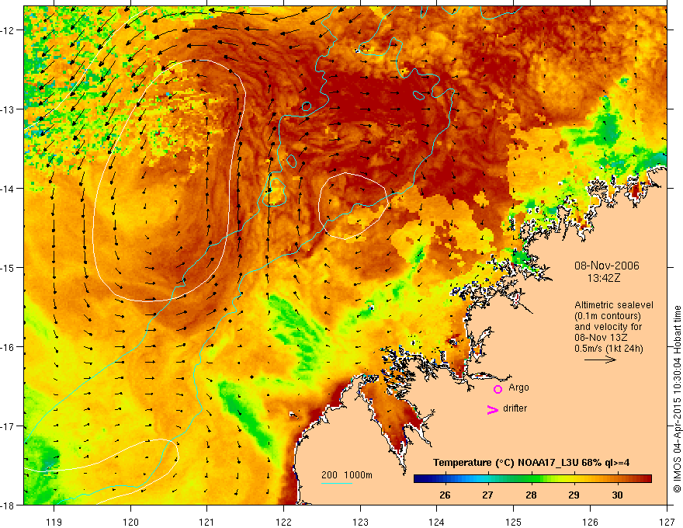Image resolution: width=683 pixels, height=528 pixels.
Task: Click the -12 latitude axis label
Action: pyautogui.click(x=9, y=30)
